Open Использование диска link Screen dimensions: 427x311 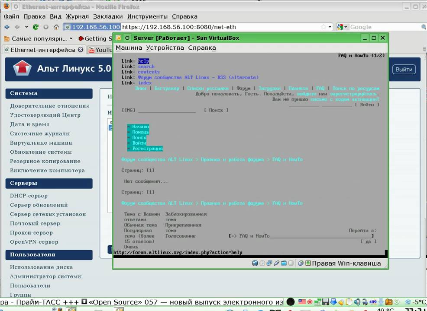pos(42,267)
